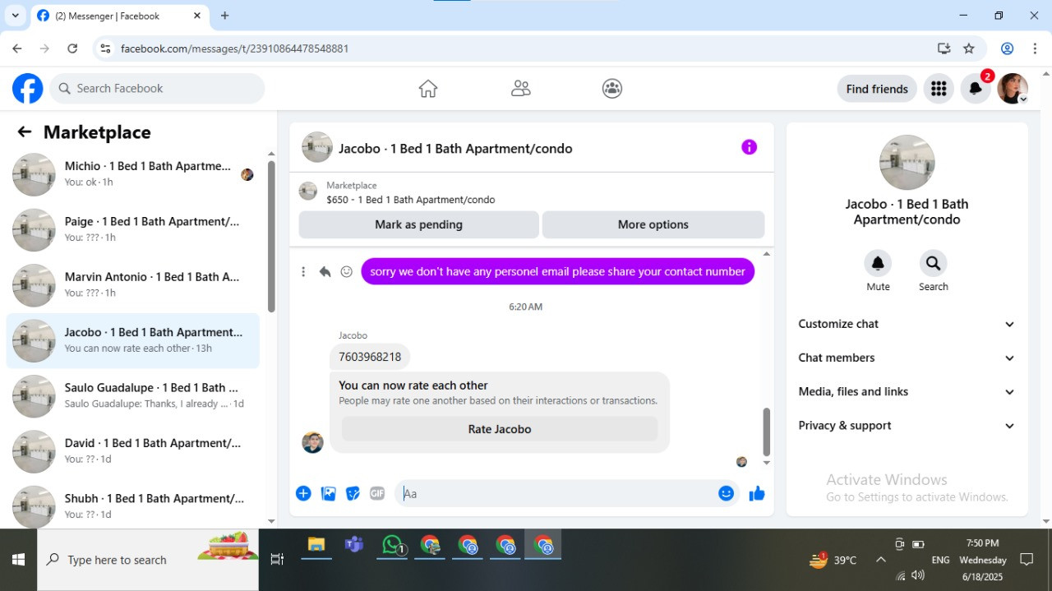This screenshot has height=591, width=1052.
Task: Open Windows Start menu
Action: [x=18, y=560]
